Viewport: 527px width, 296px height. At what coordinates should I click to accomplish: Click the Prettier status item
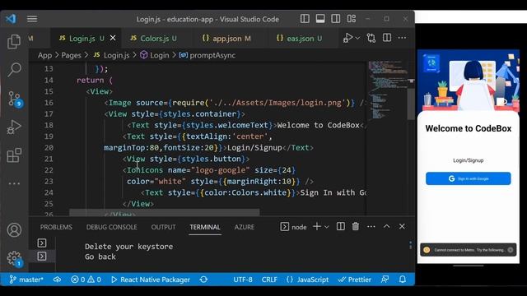355,280
